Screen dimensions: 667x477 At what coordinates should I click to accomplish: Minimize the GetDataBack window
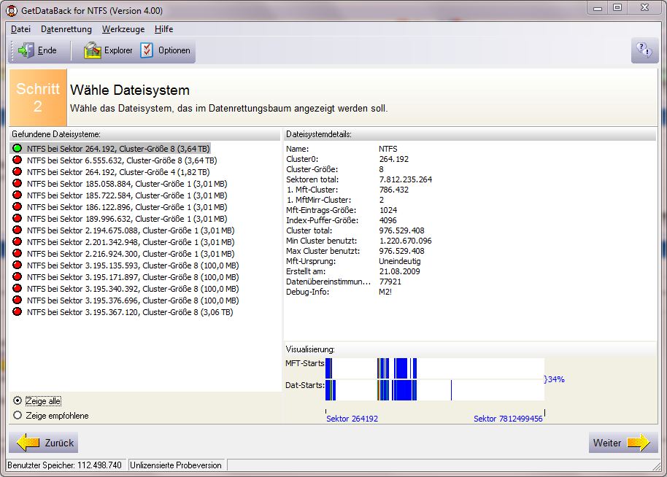[x=598, y=7]
